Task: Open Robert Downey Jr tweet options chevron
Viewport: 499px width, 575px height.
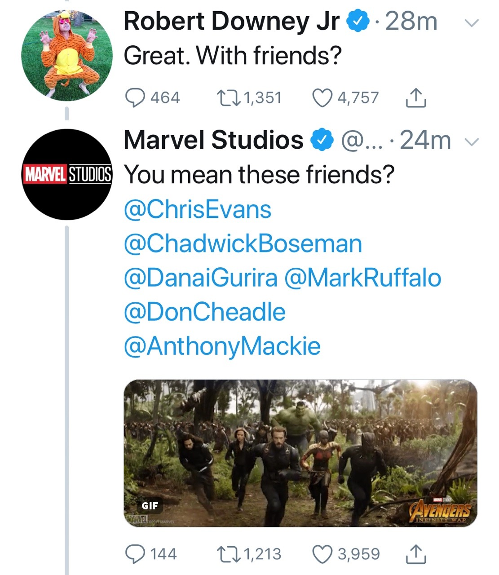Action: 472,22
